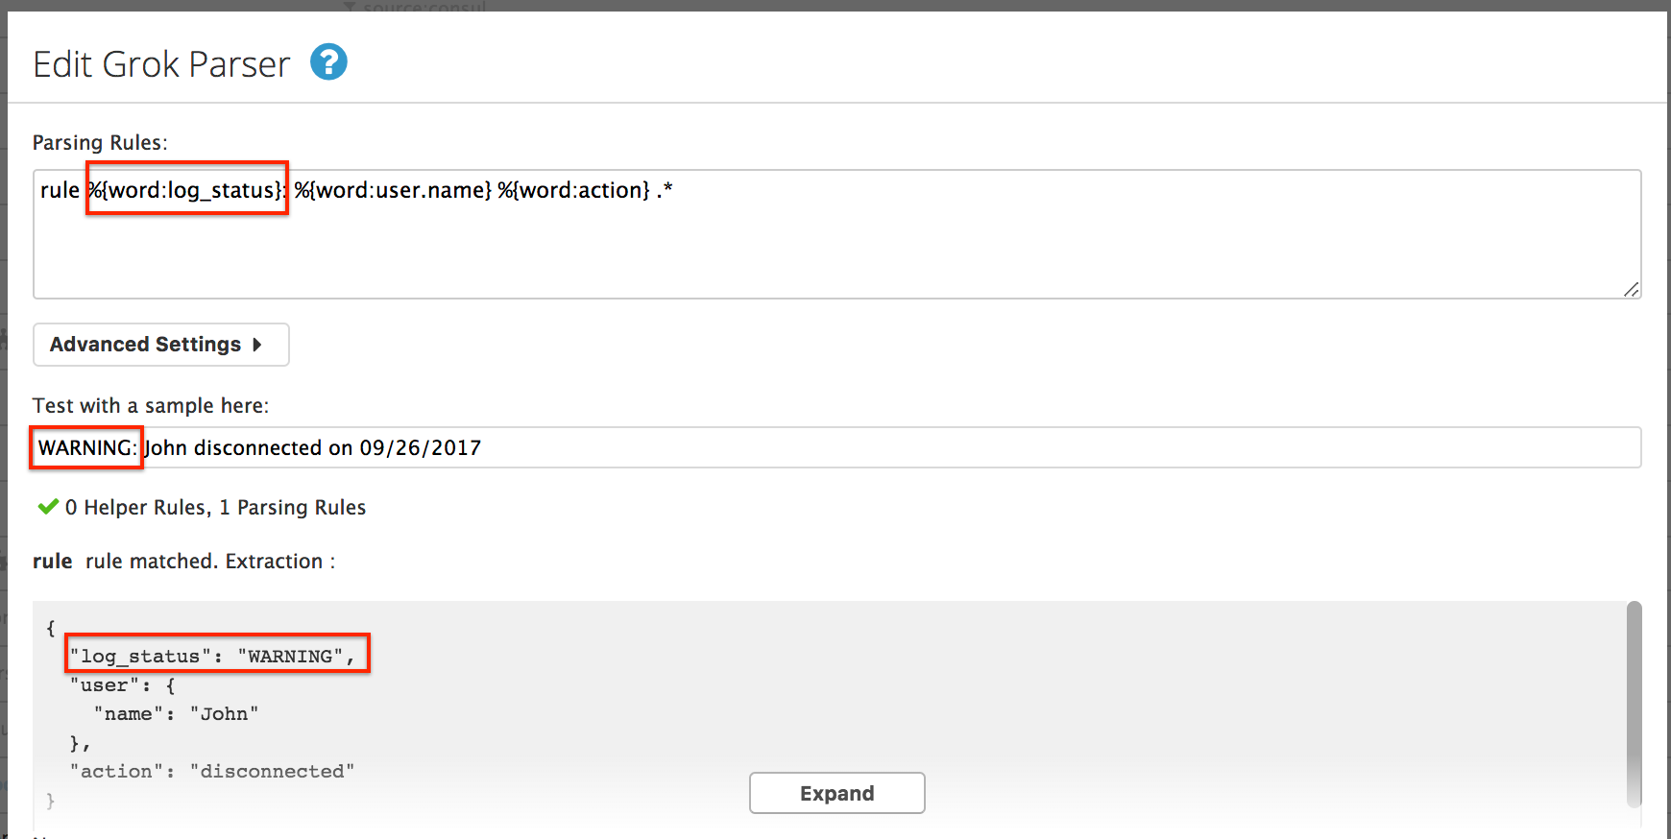Click the "action": "disconnected" output line
This screenshot has width=1671, height=839.
point(212,772)
